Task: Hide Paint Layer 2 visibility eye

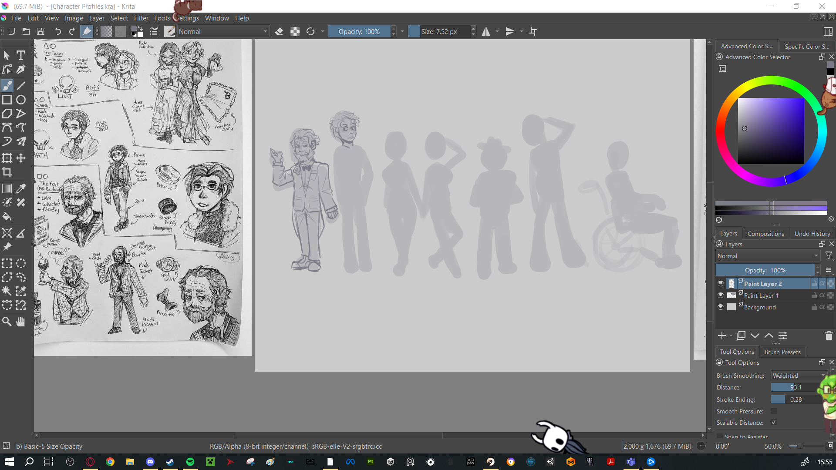Action: tap(721, 283)
